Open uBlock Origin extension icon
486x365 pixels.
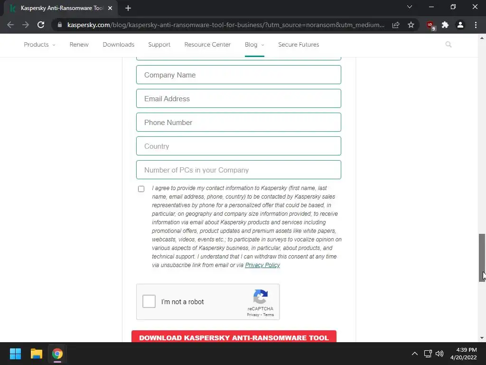pyautogui.click(x=430, y=26)
